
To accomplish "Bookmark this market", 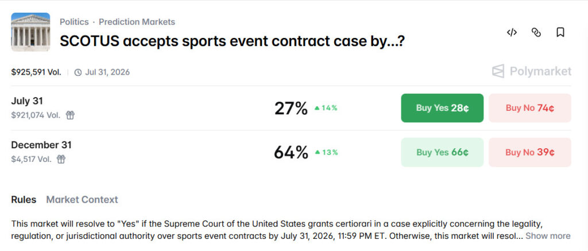I will point(560,32).
